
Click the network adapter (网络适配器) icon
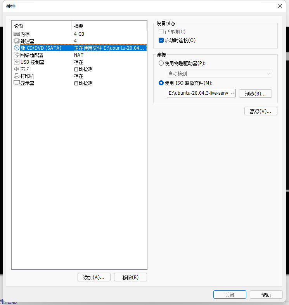pos(17,55)
